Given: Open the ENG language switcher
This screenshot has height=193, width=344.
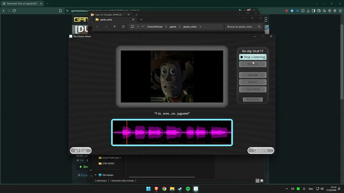Looking at the screenshot, I should (311, 189).
